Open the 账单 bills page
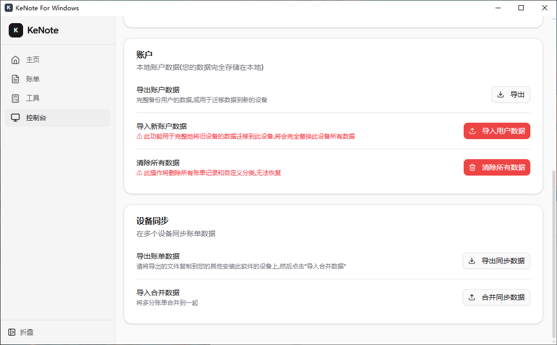This screenshot has width=557, height=345. pyautogui.click(x=57, y=79)
